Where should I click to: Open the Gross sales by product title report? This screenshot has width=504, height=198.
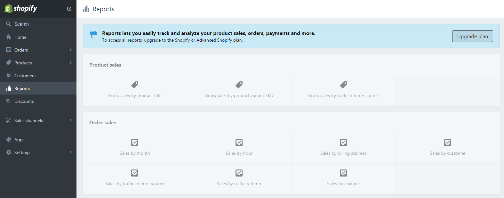click(x=135, y=90)
